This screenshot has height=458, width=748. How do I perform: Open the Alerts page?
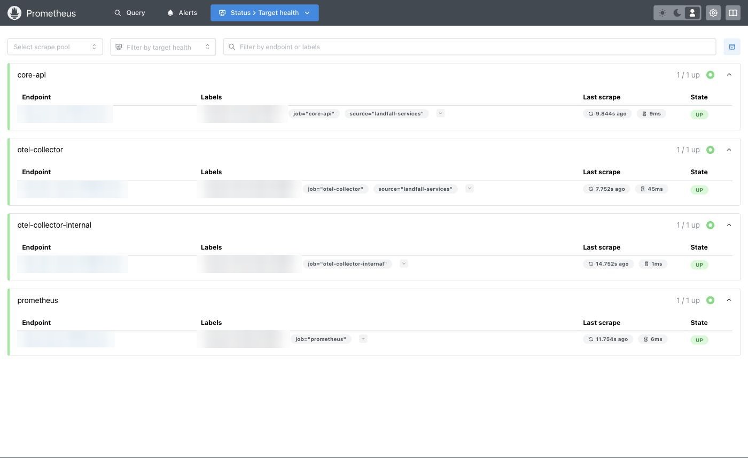click(182, 13)
